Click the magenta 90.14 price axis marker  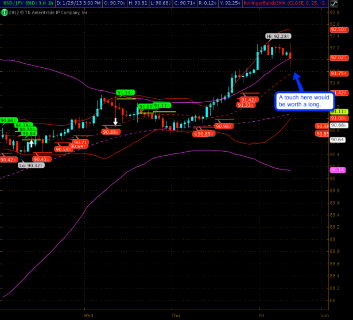337,170
